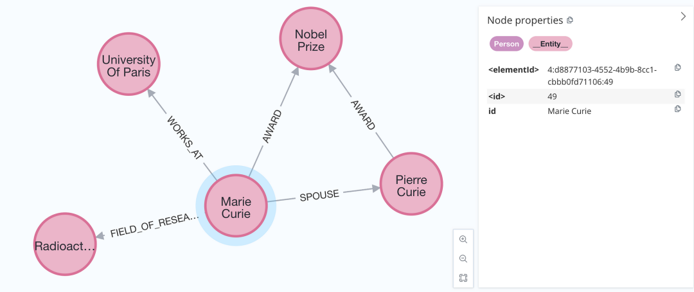694x292 pixels.
Task: Click Marie Curie's AWARD relationship
Action: click(272, 125)
